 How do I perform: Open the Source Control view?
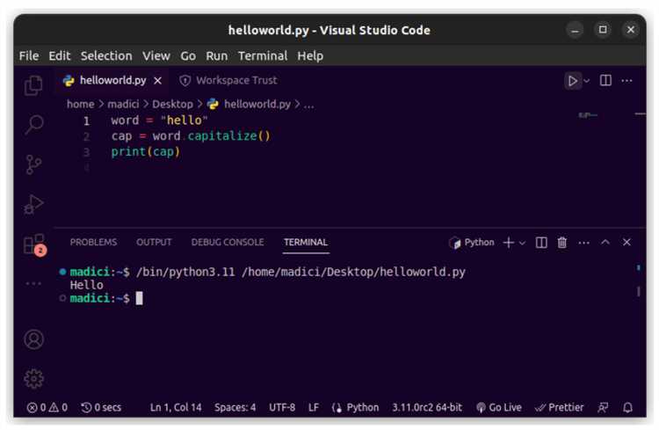pyautogui.click(x=33, y=164)
